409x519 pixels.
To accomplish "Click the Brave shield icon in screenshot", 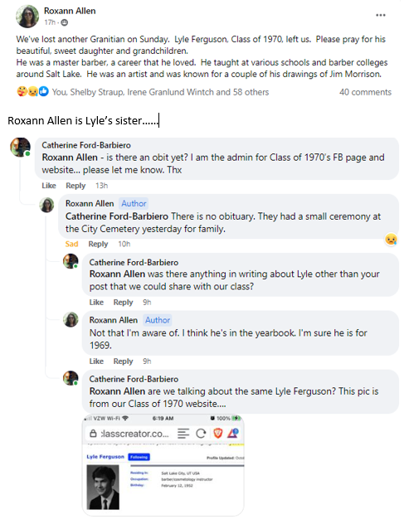I will pyautogui.click(x=218, y=433).
